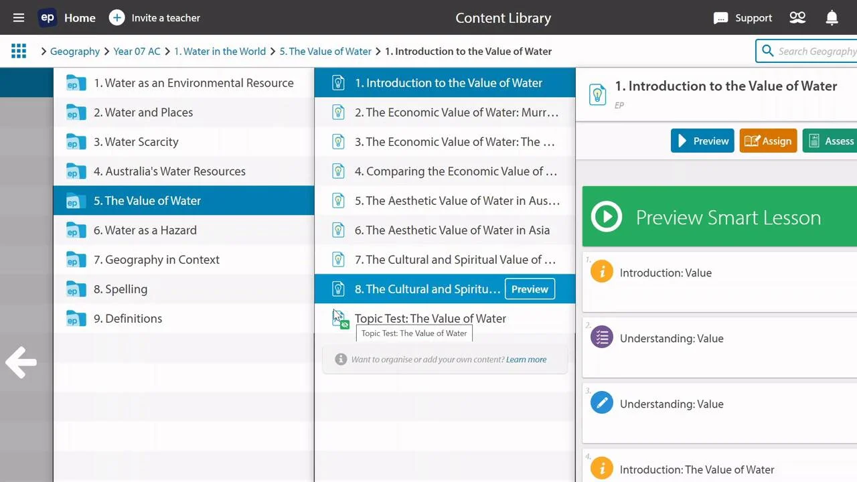Click folder icon for Spelling
The width and height of the screenshot is (857, 482).
coord(76,289)
